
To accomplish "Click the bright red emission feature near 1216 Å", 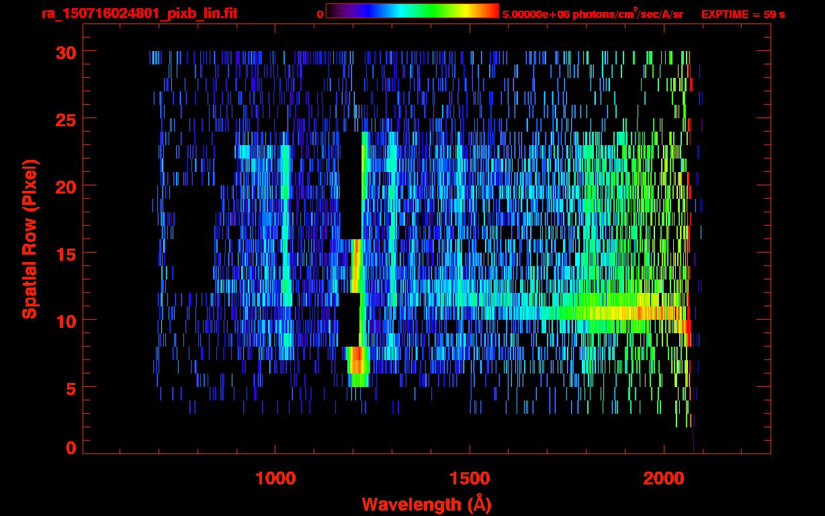I will pyautogui.click(x=357, y=265).
